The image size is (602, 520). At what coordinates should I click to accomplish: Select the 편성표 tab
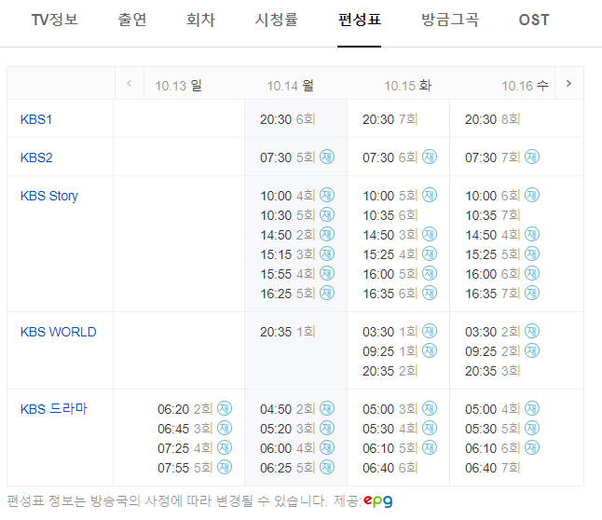coord(360,20)
